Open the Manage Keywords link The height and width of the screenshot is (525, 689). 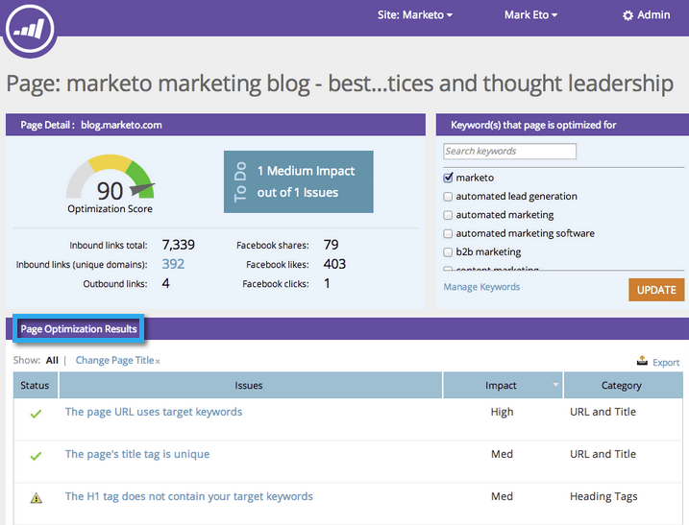click(481, 287)
